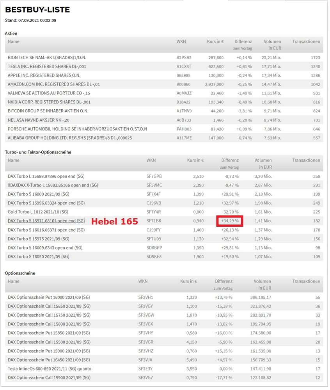The width and height of the screenshot is (330, 390).
Task: Click the Turbo- und Faktor-Optionsscheine heading
Action: tap(38, 153)
